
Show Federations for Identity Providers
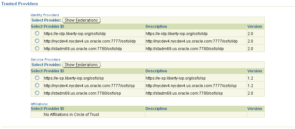(x=81, y=20)
